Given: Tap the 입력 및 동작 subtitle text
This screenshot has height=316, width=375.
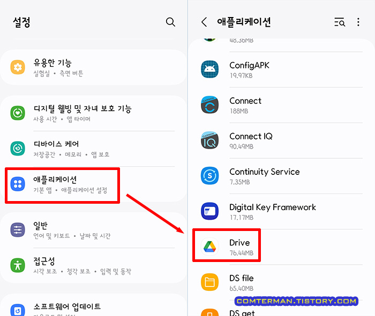Looking at the screenshot, I should click(116, 272).
